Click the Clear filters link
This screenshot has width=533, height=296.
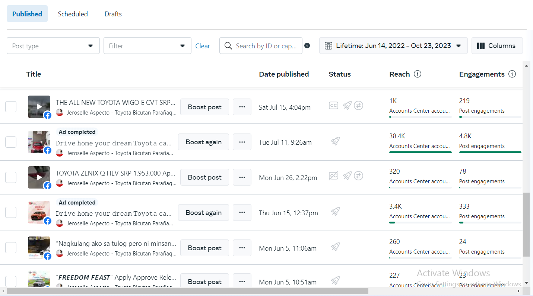(203, 46)
